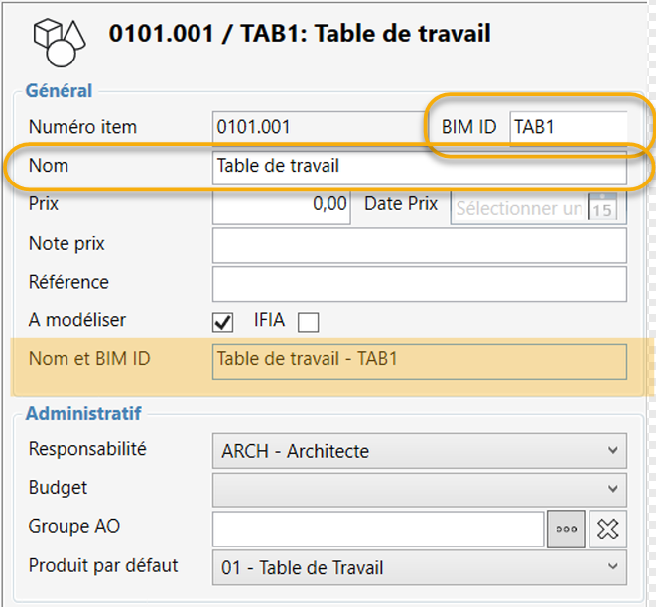Click the Numéro item field
Image resolution: width=656 pixels, height=607 pixels.
point(318,128)
